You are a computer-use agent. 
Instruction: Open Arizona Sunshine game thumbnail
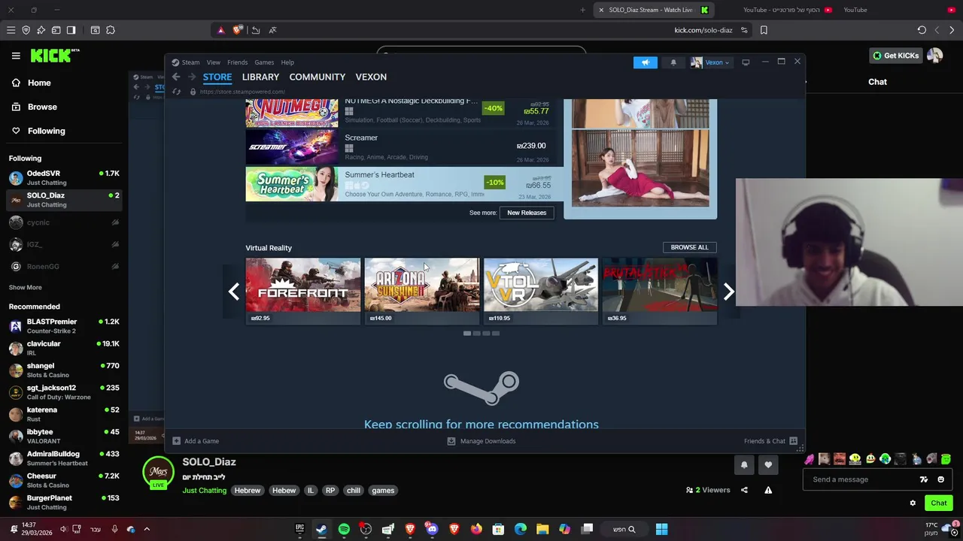[x=422, y=292]
